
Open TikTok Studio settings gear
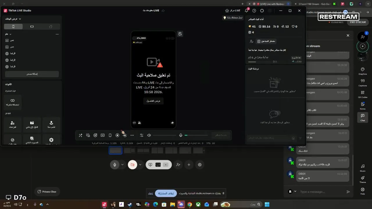pos(262,10)
